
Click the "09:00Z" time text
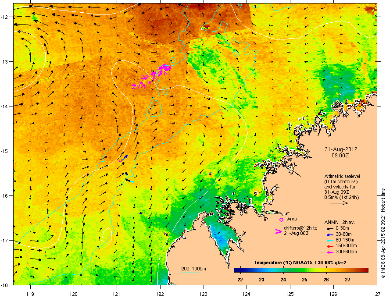click(x=340, y=156)
